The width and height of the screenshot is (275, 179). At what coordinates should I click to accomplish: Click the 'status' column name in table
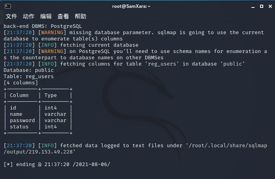19,127
